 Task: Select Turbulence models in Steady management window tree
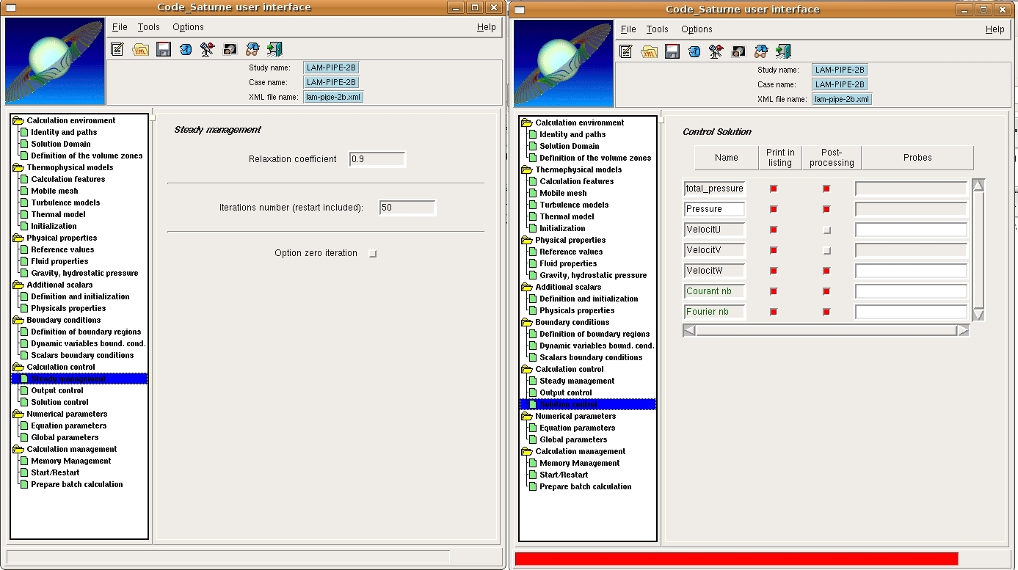(65, 202)
